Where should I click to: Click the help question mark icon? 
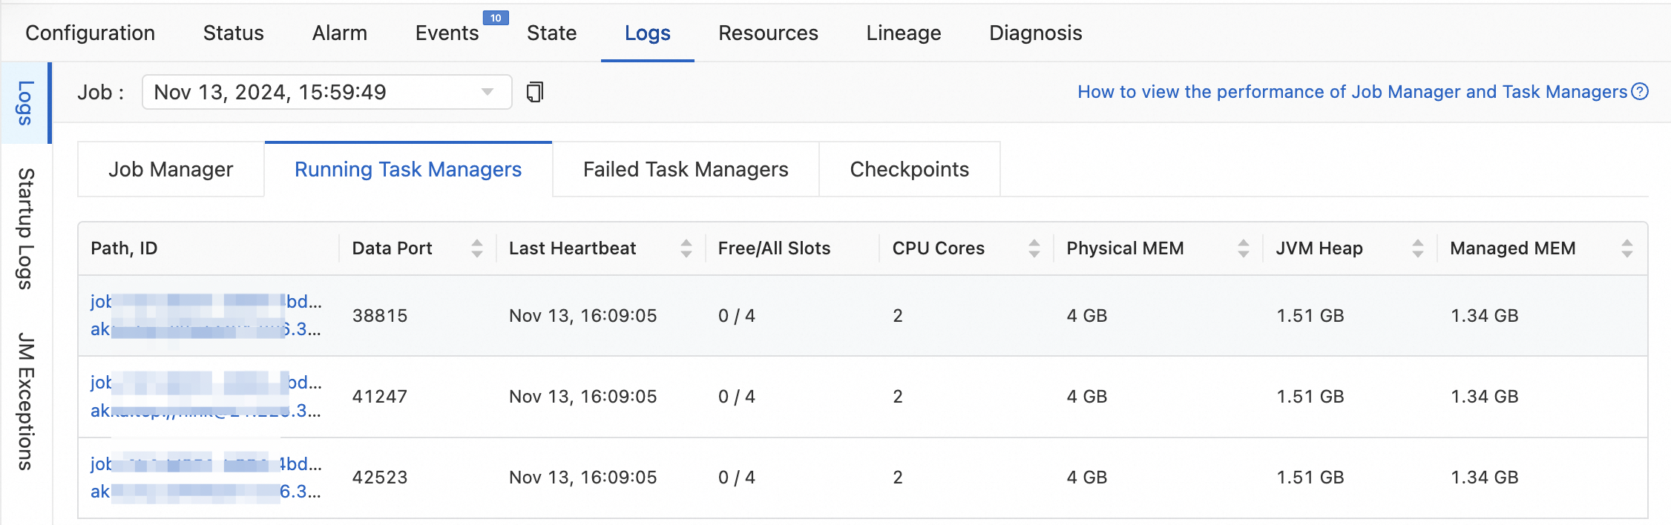(1641, 91)
